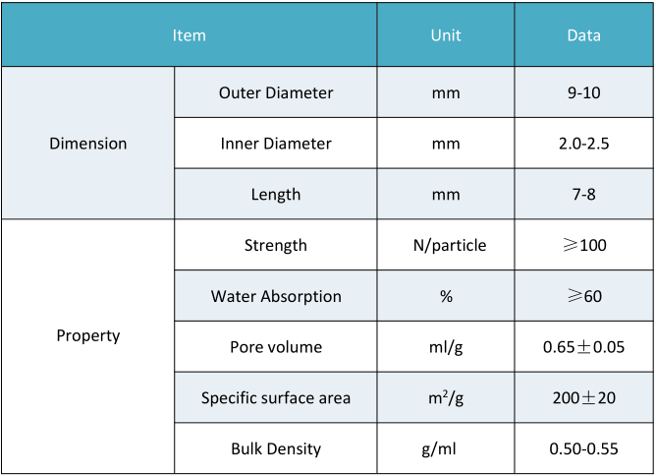The height and width of the screenshot is (476, 656).
Task: Select the Outer Diameter cell
Action: point(276,92)
